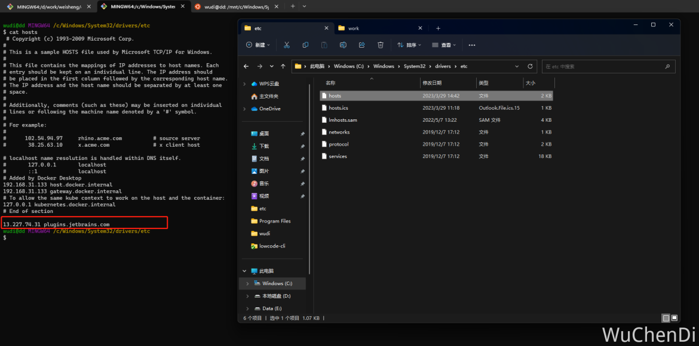Click drivers in the address breadcrumb

(x=443, y=66)
